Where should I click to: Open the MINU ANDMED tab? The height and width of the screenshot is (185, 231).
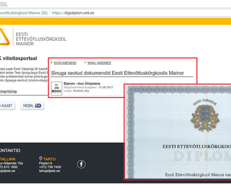click(99, 63)
